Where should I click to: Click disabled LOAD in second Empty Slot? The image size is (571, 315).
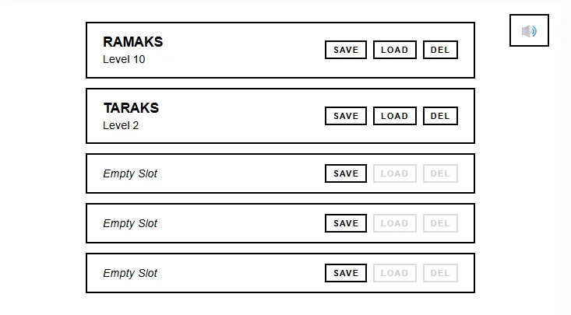tap(394, 223)
